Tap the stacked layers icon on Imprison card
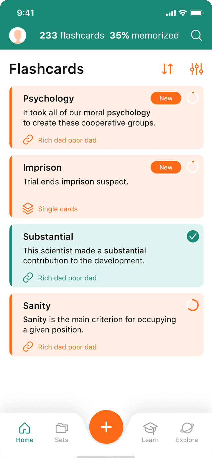Image resolution: width=212 pixels, height=459 pixels. click(x=28, y=209)
